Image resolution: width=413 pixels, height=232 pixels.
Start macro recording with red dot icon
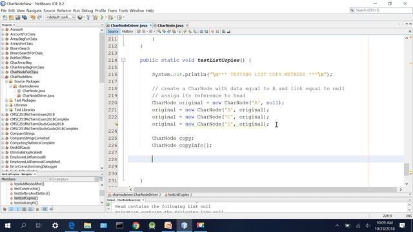[x=212, y=32]
